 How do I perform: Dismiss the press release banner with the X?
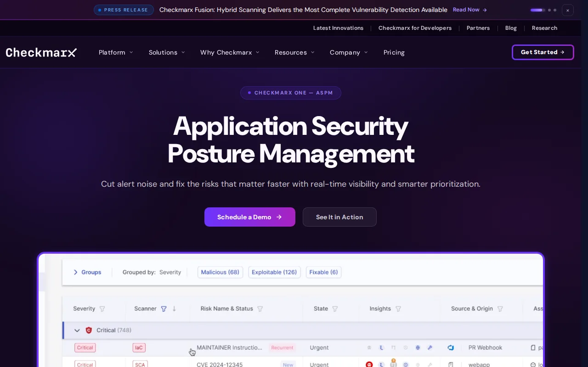(x=568, y=10)
